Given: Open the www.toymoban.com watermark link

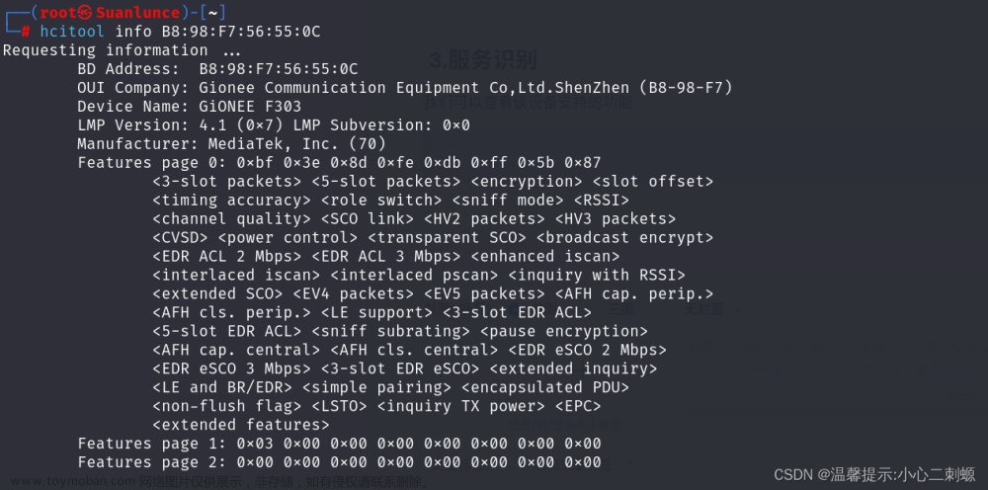Looking at the screenshot, I should tap(72, 482).
